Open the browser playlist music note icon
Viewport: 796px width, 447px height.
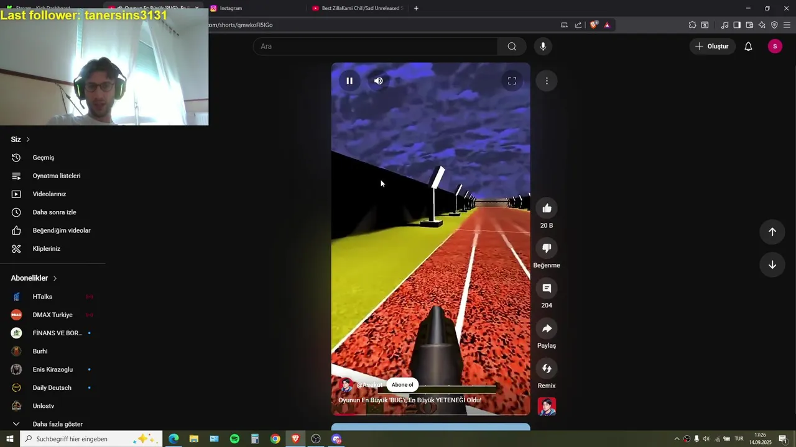click(724, 25)
